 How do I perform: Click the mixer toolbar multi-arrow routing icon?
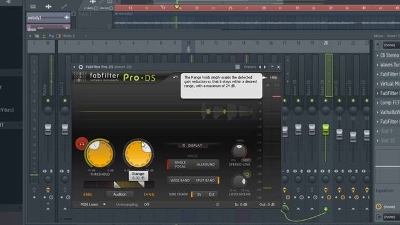click(37, 36)
